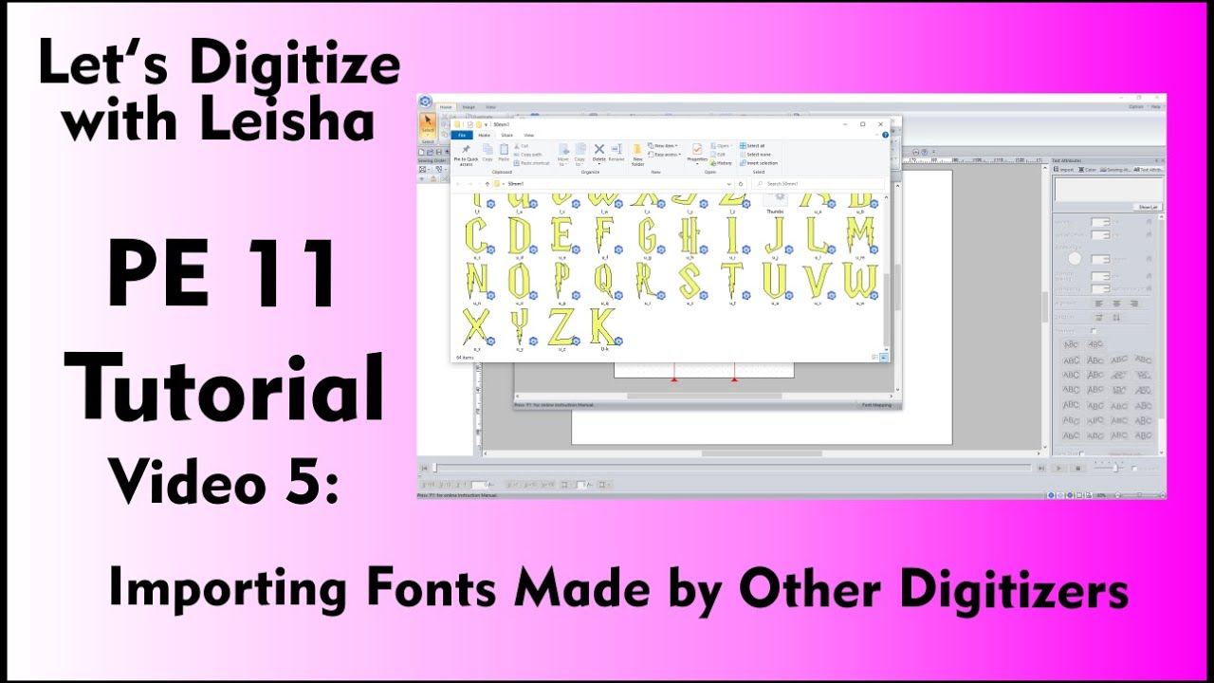1214x683 pixels.
Task: Click Paste shortcut in Explorer ribbon
Action: (x=531, y=163)
